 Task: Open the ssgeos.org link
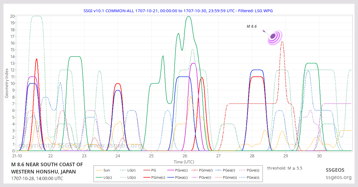coord(338,177)
